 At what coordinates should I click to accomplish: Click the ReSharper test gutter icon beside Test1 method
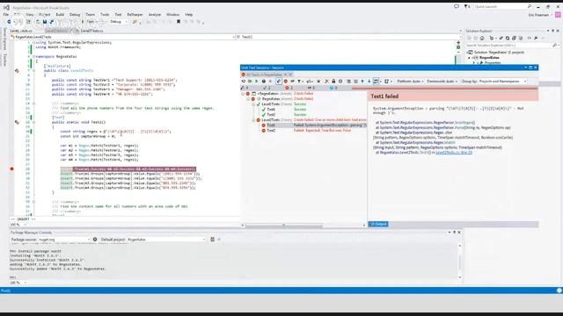click(x=17, y=122)
